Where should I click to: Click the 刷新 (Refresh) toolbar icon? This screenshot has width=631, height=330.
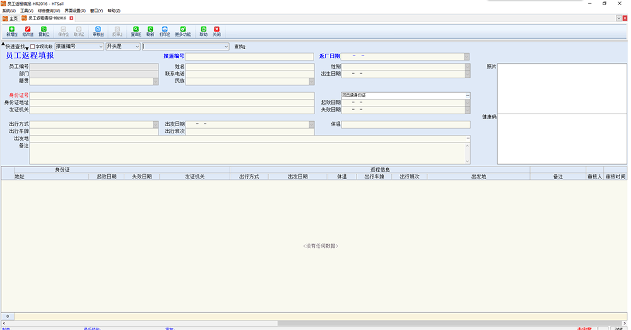[x=150, y=31]
